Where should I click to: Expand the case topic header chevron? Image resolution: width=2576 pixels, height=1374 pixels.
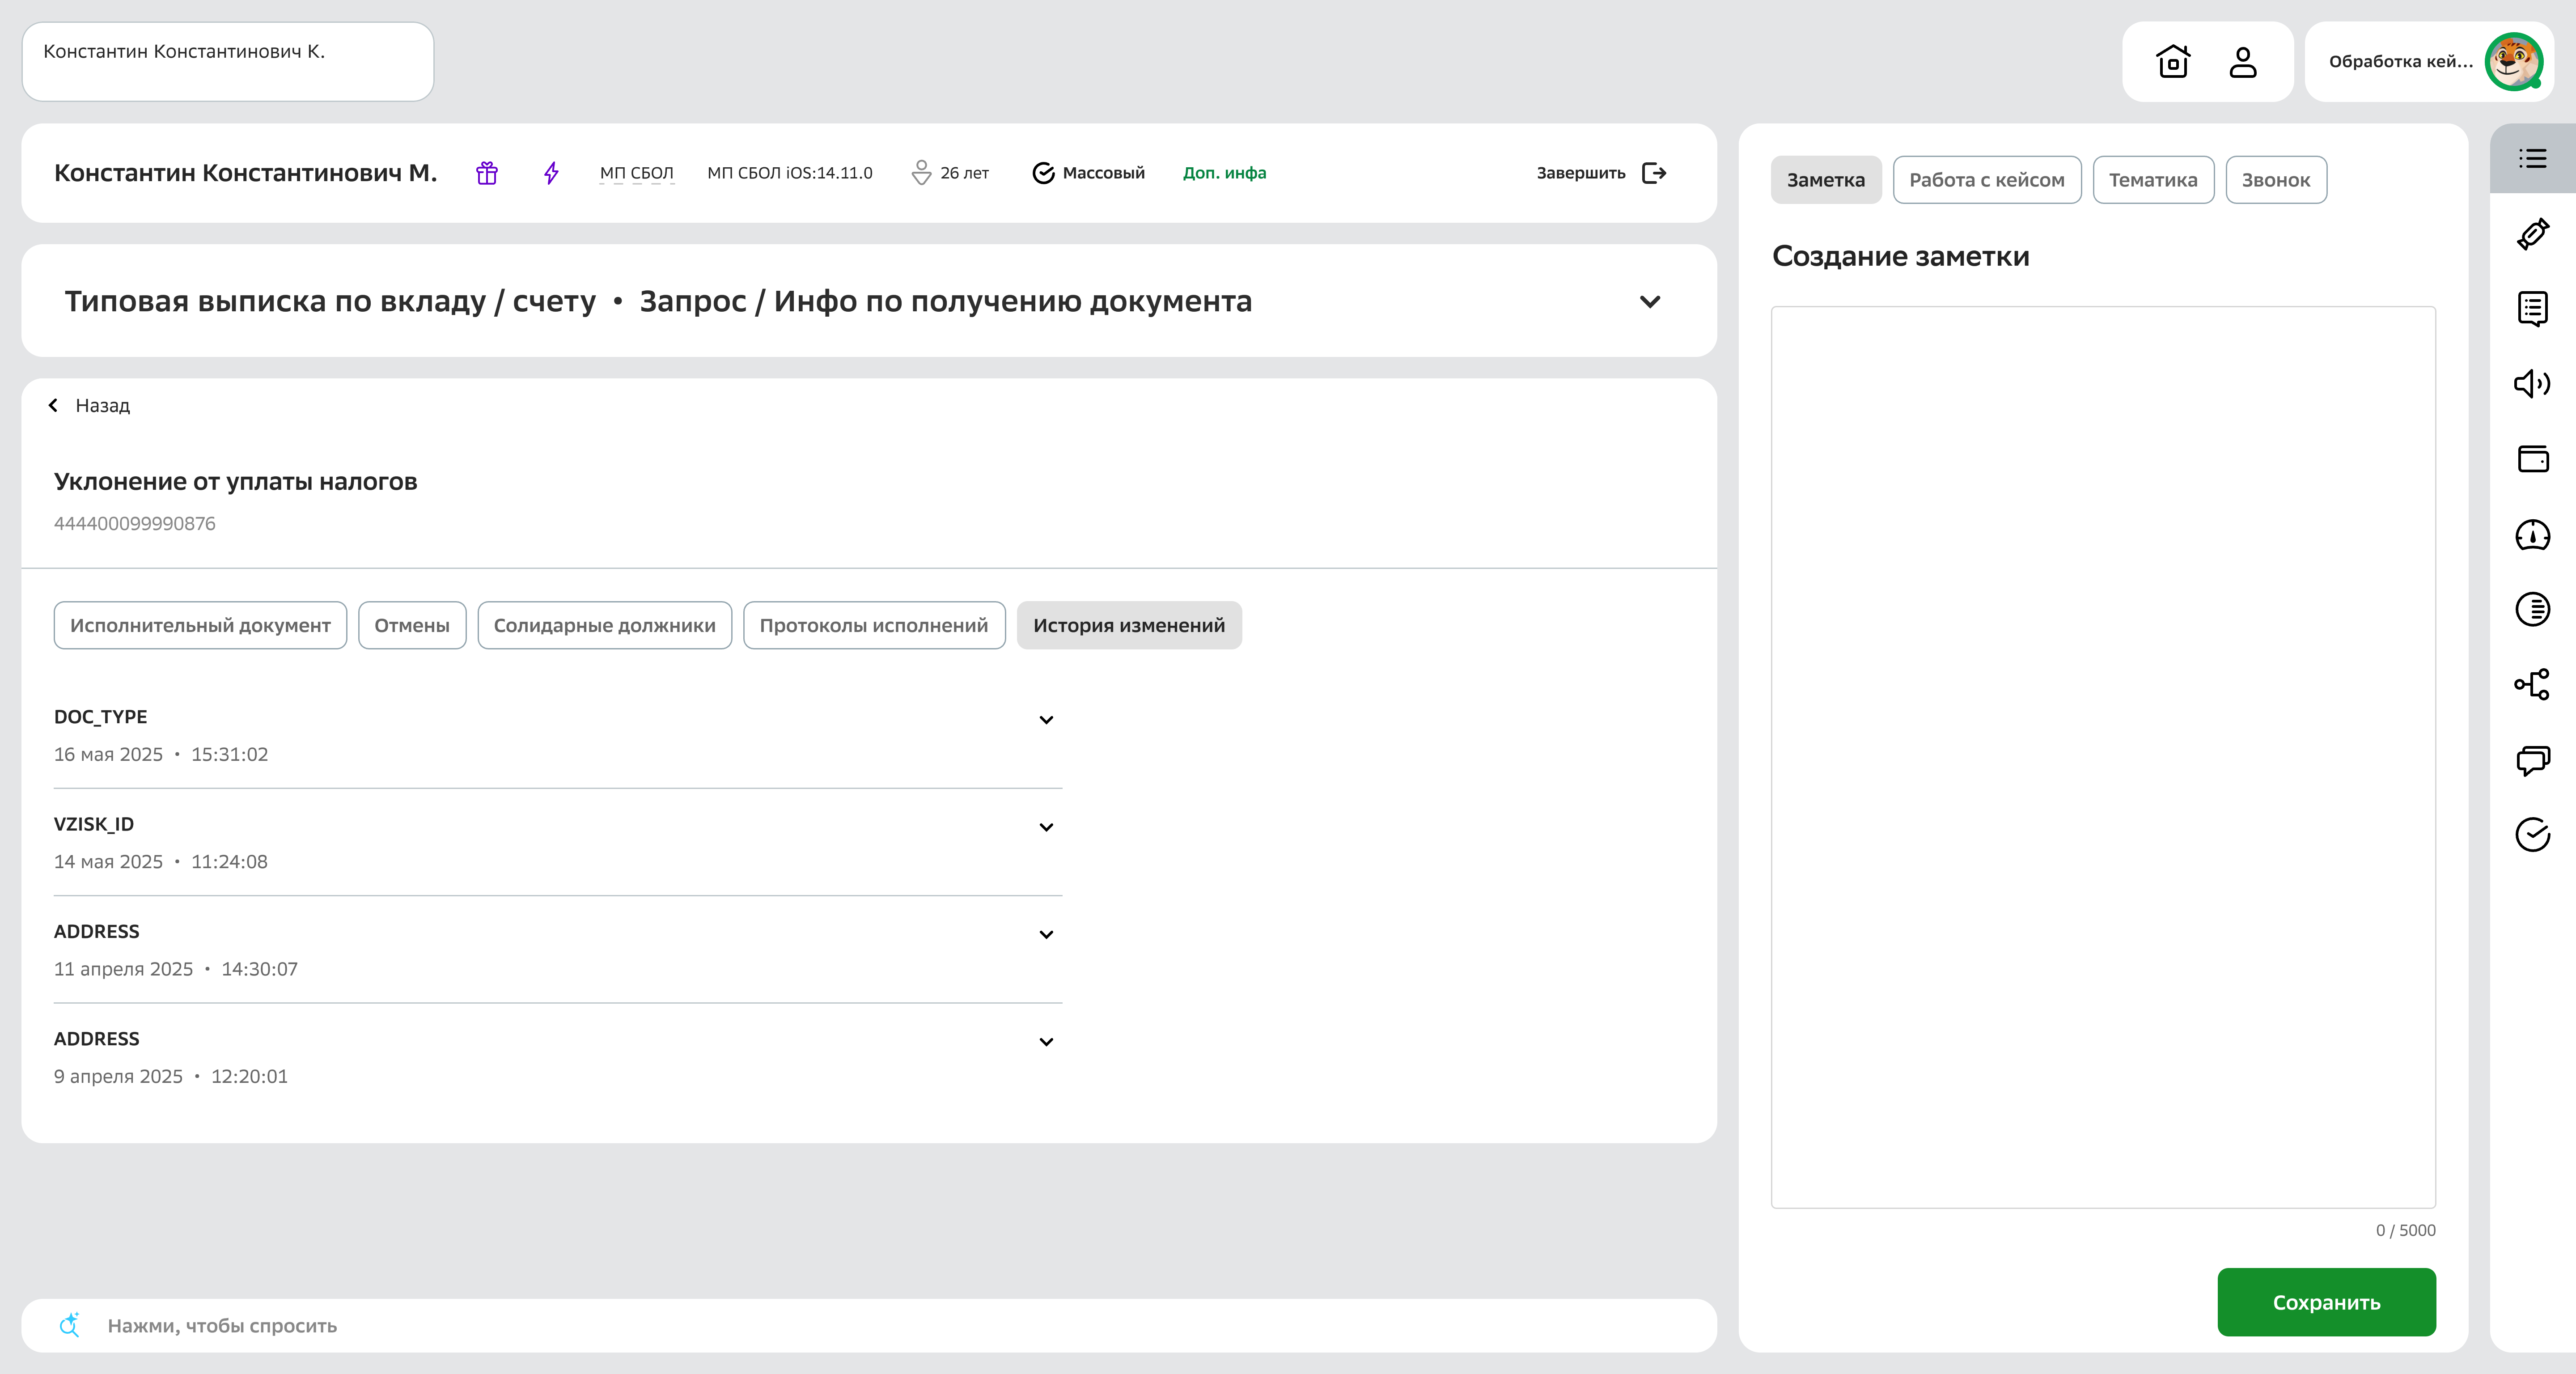(x=1650, y=301)
